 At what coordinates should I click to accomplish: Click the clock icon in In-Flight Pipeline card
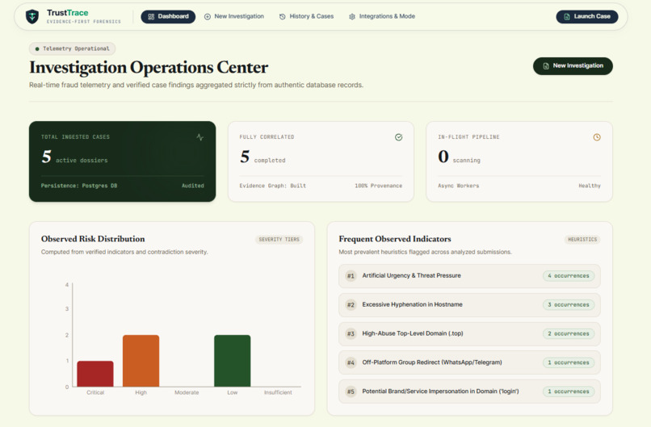[x=597, y=137]
